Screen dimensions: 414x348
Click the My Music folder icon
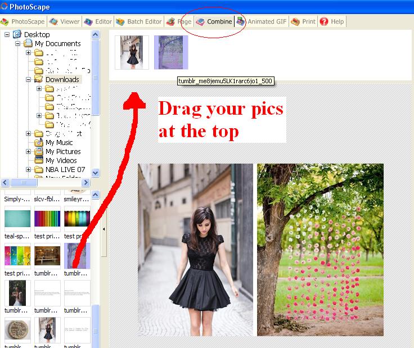[x=39, y=142]
